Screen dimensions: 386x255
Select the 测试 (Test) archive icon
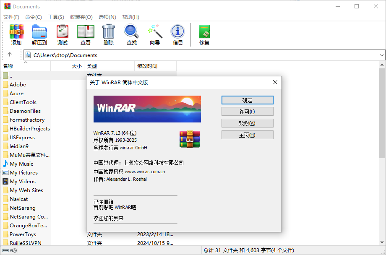62,34
